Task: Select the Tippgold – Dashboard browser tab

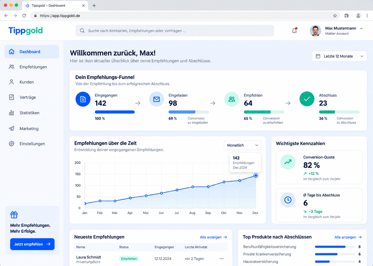Action: pyautogui.click(x=55, y=6)
